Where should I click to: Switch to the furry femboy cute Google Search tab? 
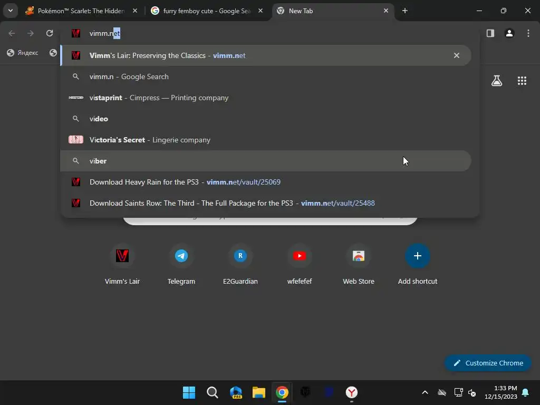207,11
